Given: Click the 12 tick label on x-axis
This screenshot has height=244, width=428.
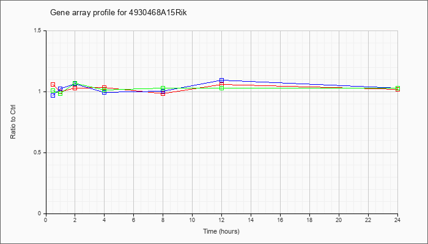Looking at the screenshot, I should (x=221, y=220).
